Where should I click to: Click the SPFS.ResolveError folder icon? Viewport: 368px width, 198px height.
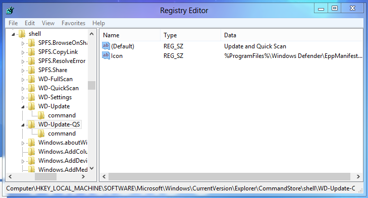(x=31, y=61)
